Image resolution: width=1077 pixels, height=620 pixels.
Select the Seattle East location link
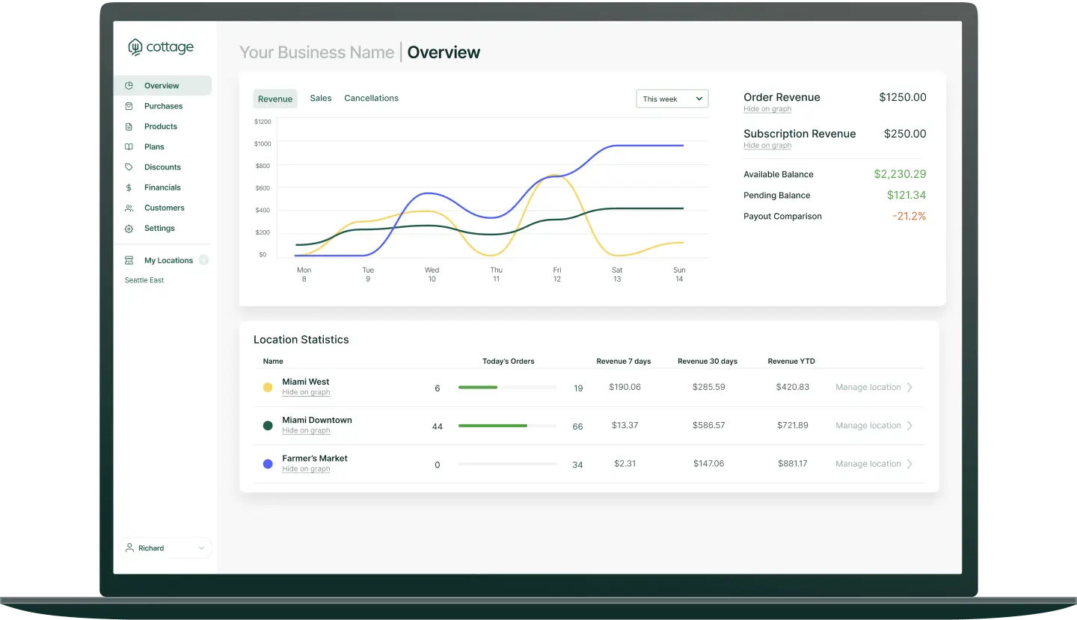tap(144, 280)
